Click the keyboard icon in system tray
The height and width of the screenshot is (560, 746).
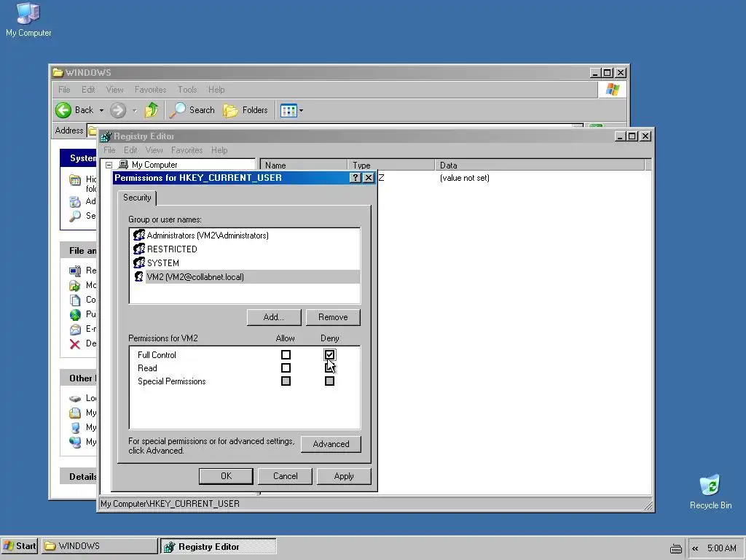tap(675, 548)
